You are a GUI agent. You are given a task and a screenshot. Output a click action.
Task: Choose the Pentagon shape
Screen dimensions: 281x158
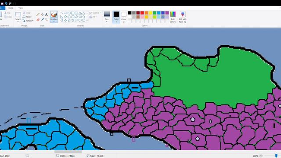[x=69, y=17]
